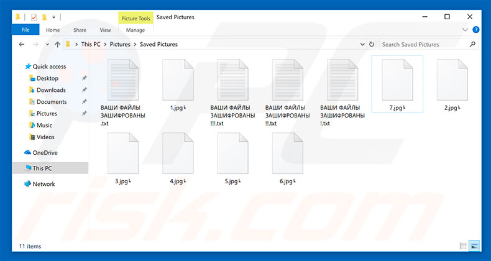Open Help with the question mark icon
Viewport: 491px width, 261px height.
coord(475,30)
